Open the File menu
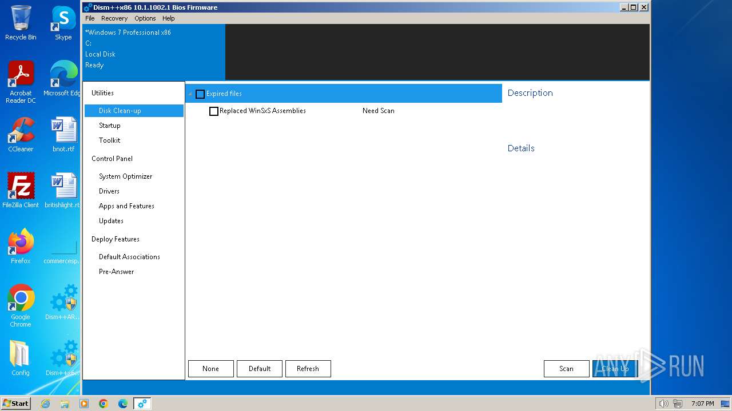Screen dimensions: 732x411 click(90, 18)
